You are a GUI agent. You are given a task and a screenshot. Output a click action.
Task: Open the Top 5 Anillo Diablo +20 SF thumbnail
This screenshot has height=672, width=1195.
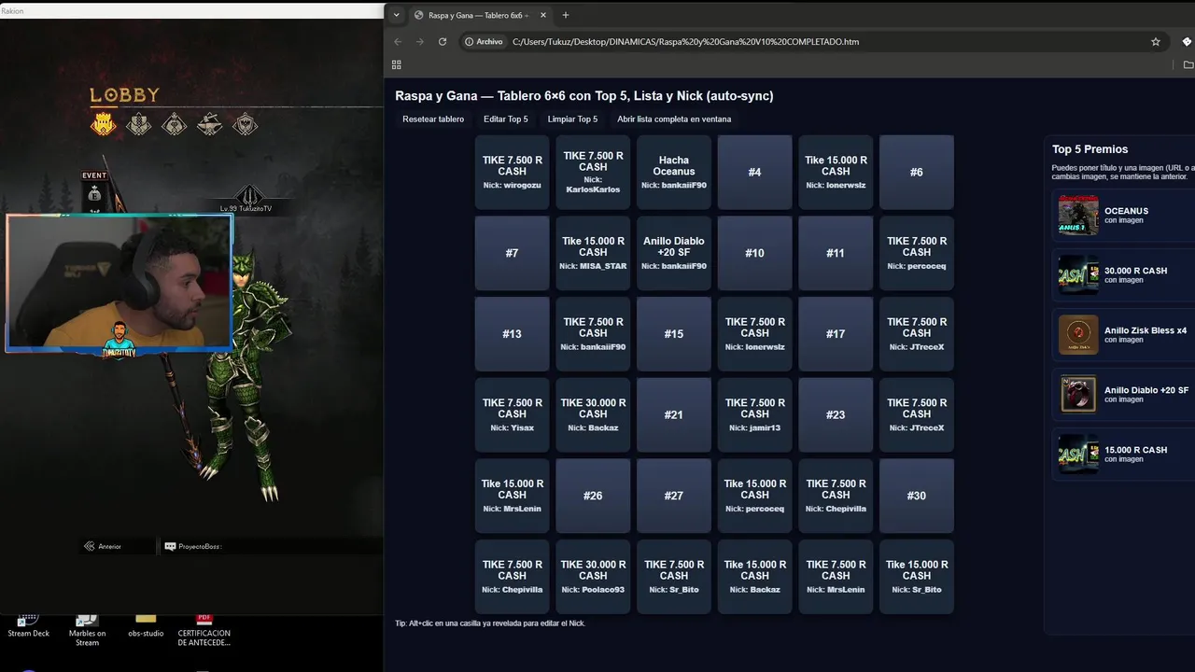tap(1078, 394)
